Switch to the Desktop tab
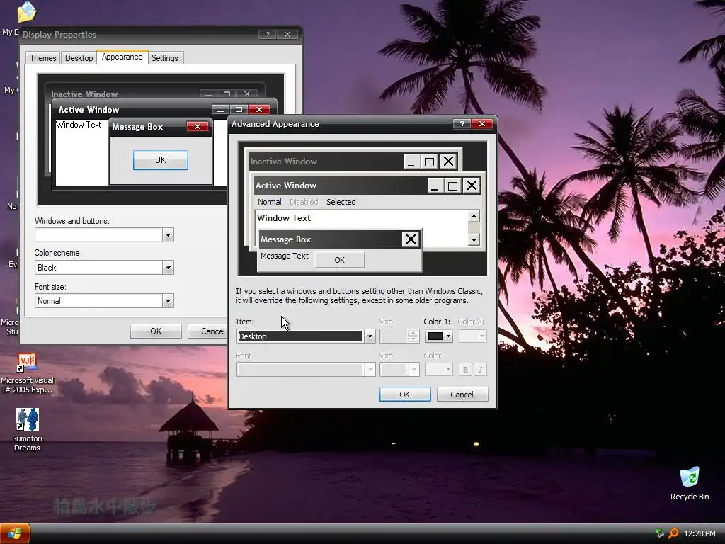This screenshot has width=725, height=544. click(79, 58)
